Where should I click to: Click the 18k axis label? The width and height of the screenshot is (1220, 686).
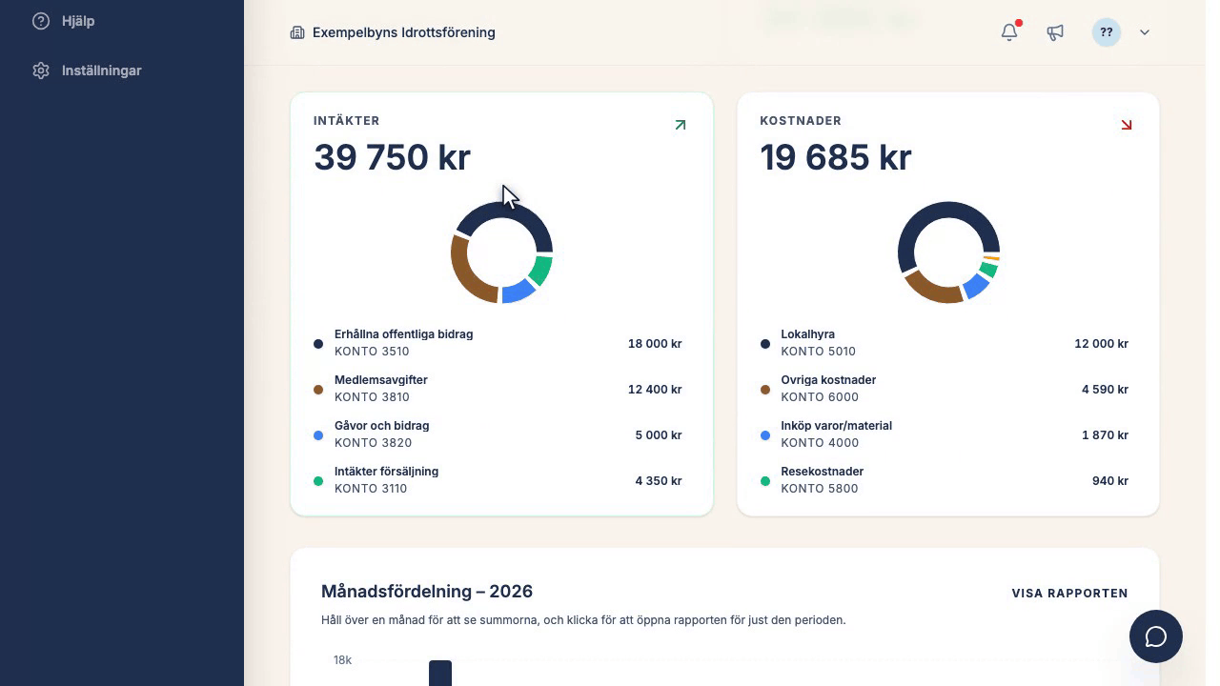(x=342, y=660)
